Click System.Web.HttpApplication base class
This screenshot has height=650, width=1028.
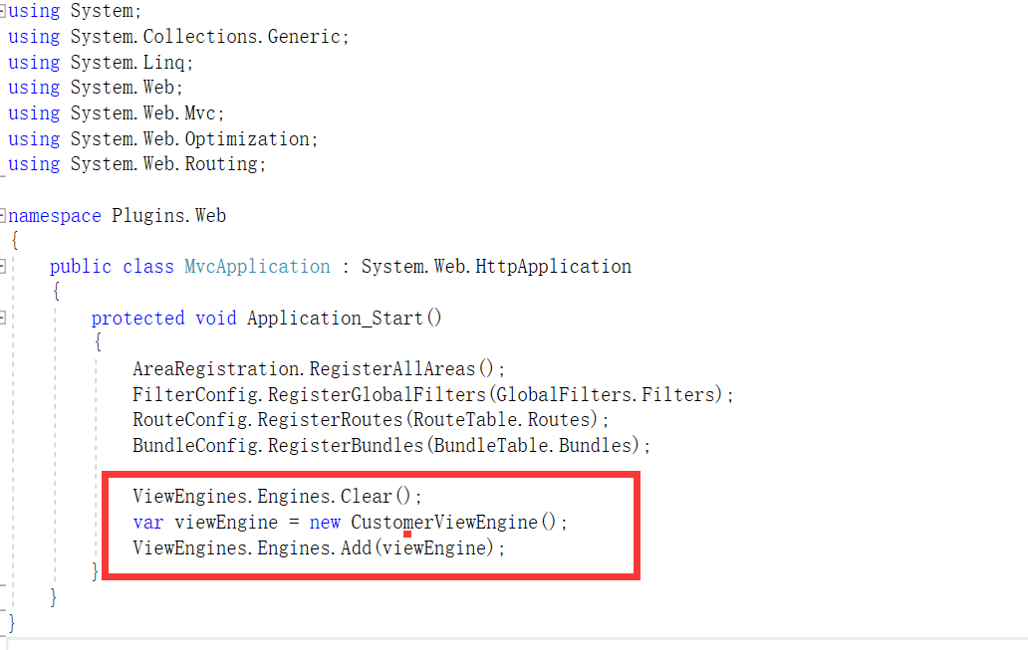click(495, 267)
